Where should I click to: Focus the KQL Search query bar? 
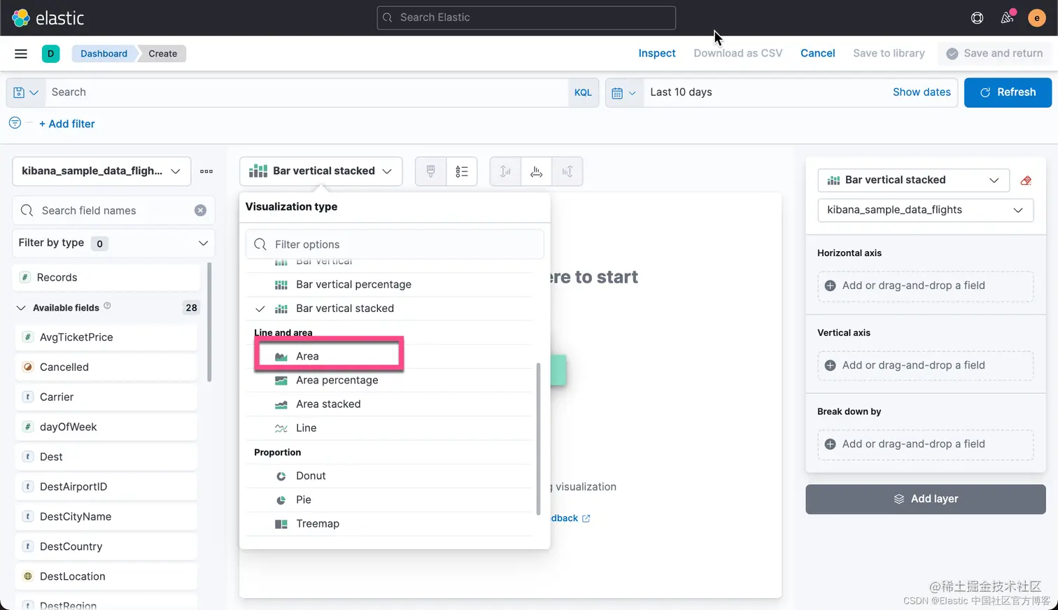[306, 92]
